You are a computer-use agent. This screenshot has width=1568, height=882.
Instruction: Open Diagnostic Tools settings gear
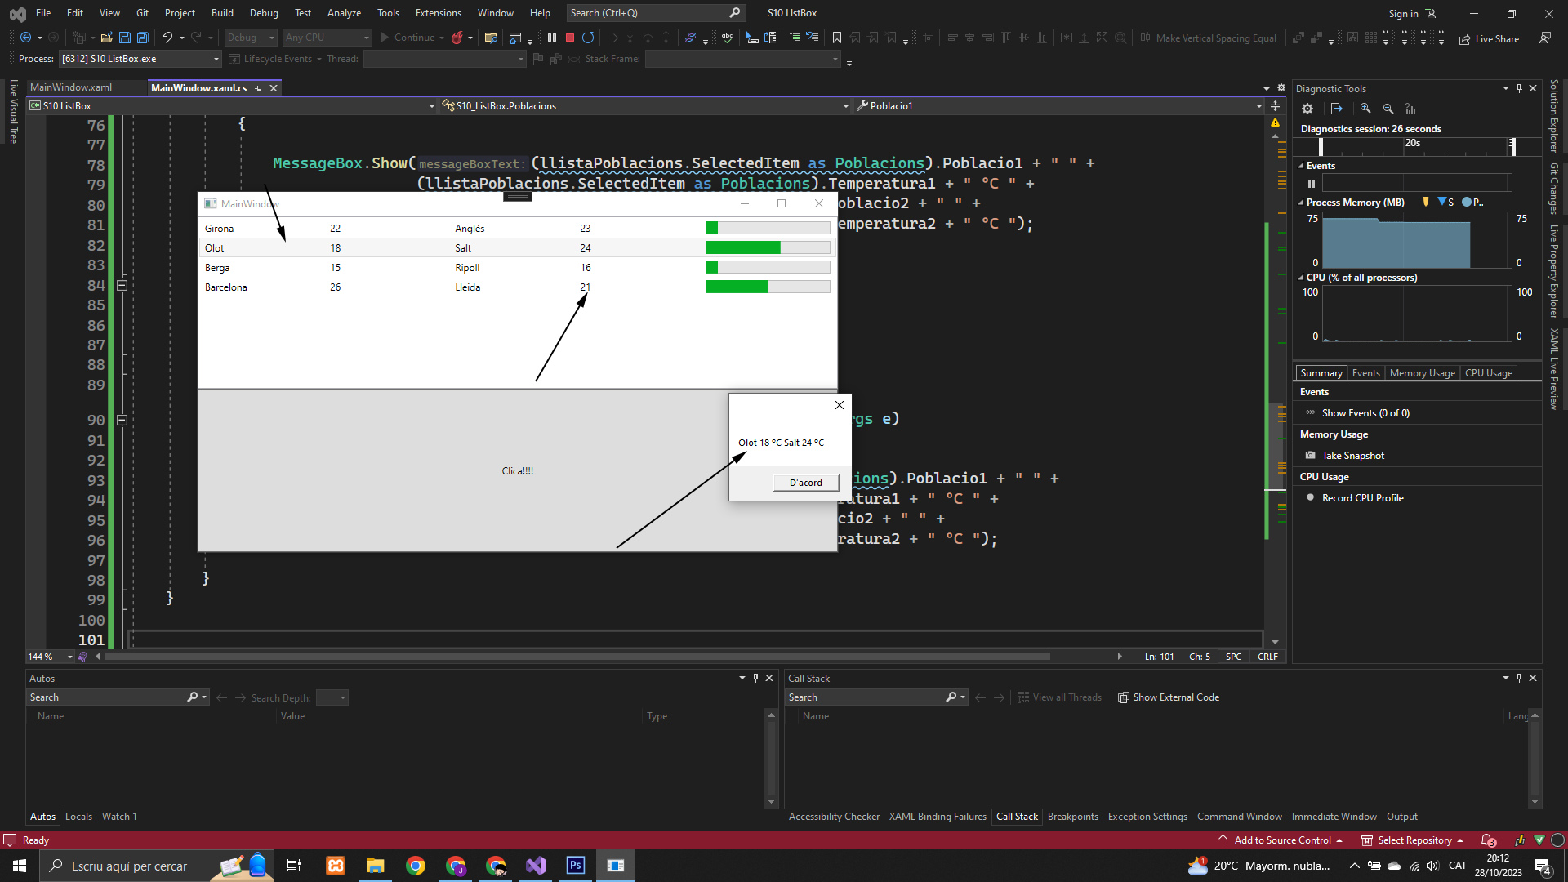(x=1307, y=109)
